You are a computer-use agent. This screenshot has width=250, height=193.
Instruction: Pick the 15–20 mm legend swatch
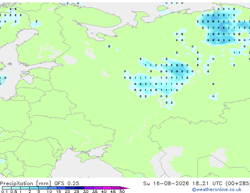[x=61, y=188]
